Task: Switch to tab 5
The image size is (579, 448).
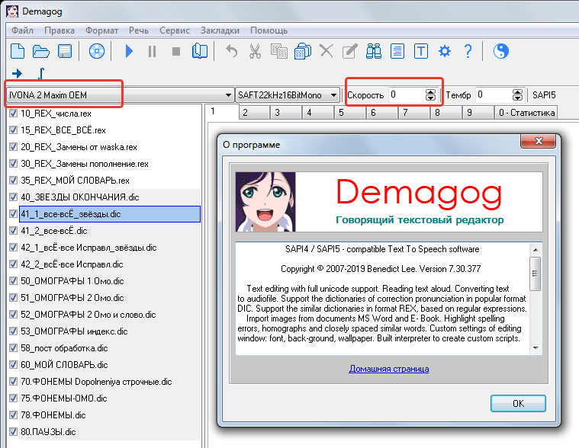Action: coord(349,113)
